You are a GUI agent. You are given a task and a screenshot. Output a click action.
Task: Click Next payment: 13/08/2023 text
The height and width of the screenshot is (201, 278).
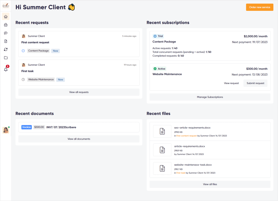coord(249,75)
